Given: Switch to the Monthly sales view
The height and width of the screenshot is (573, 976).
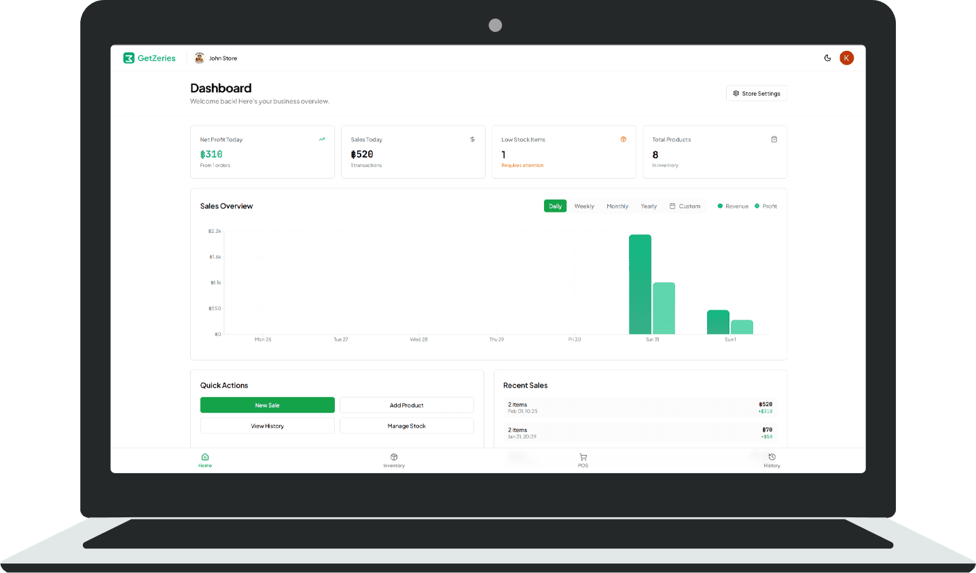Looking at the screenshot, I should (x=617, y=206).
